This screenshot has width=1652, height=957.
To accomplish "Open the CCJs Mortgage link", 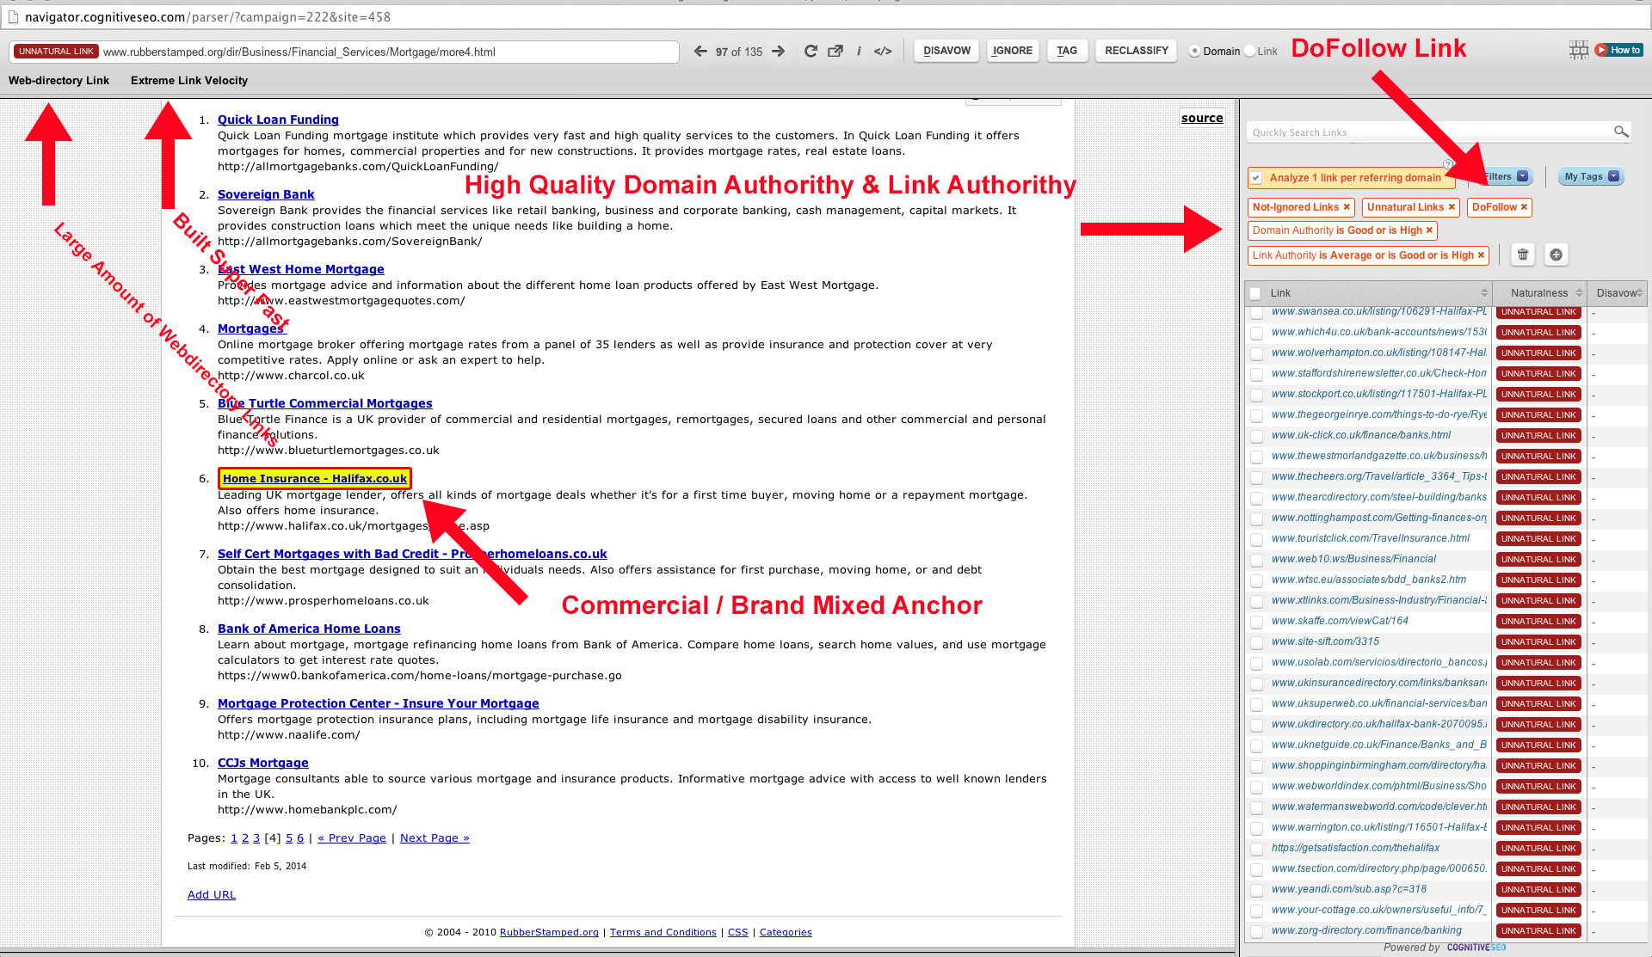I will [x=262, y=763].
